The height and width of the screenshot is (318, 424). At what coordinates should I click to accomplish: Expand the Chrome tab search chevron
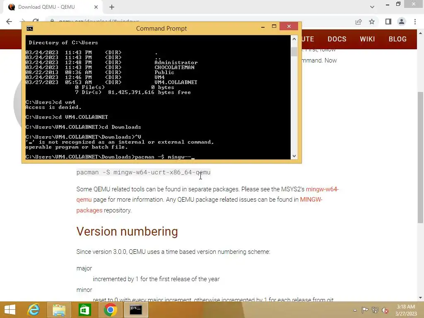[372, 7]
